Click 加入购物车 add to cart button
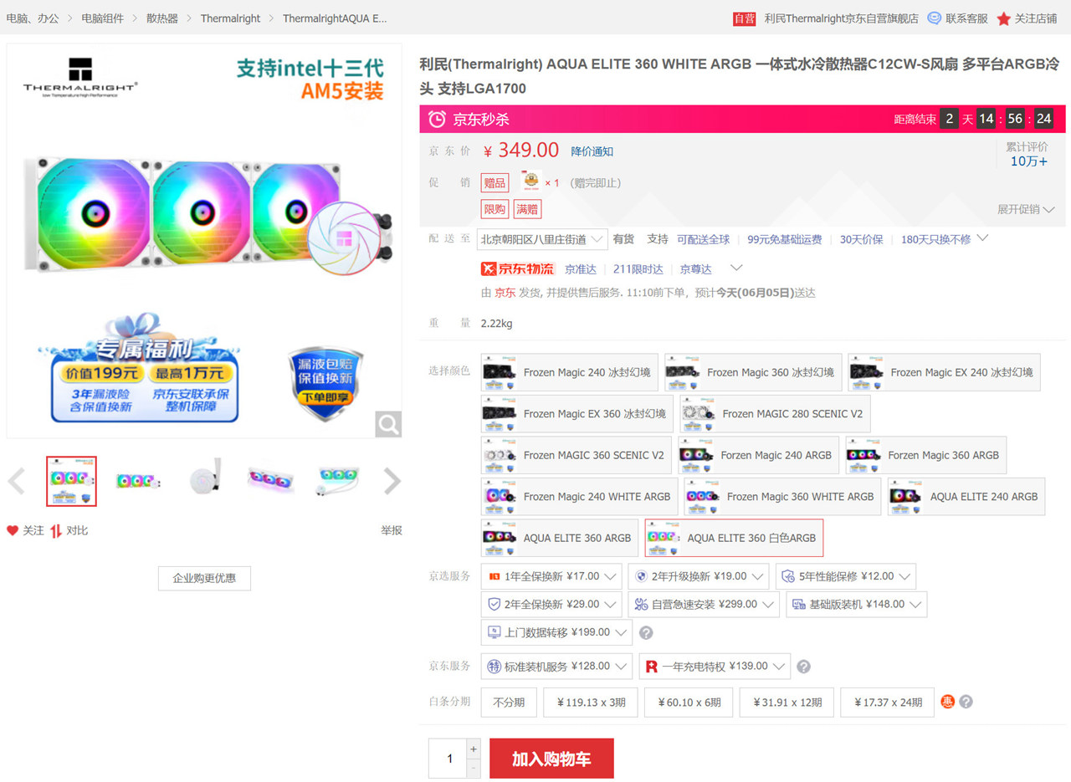 coord(551,759)
